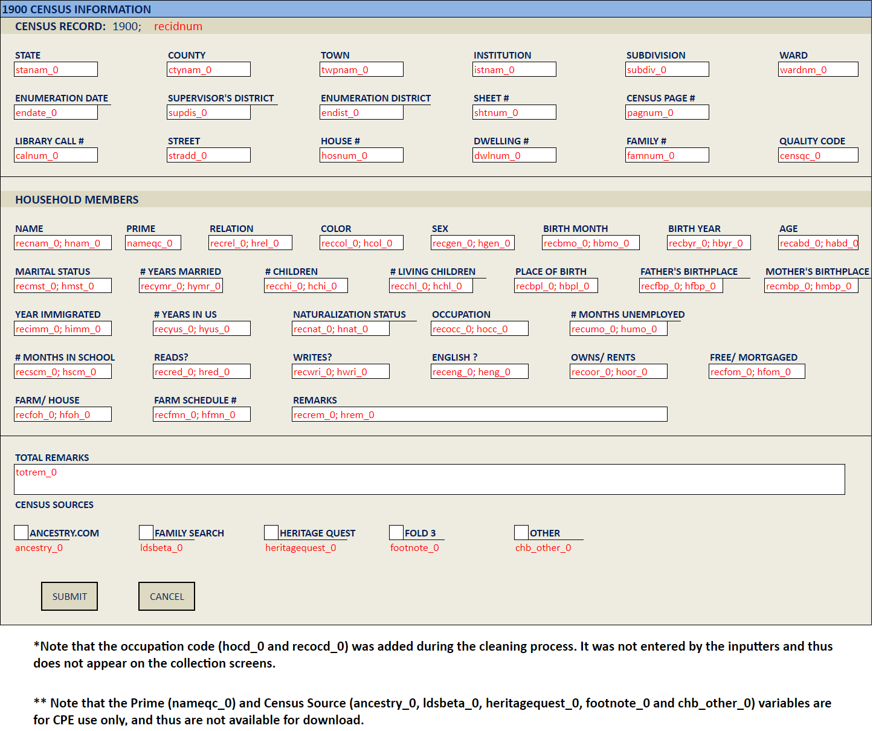The height and width of the screenshot is (731, 873).
Task: Check the Ancestry.com source checkbox
Action: (x=21, y=532)
